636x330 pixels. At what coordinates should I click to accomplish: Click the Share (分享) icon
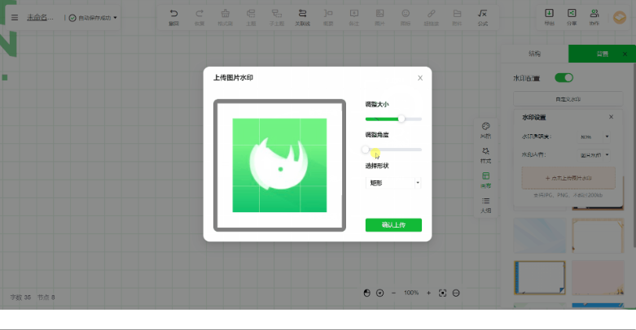[572, 17]
